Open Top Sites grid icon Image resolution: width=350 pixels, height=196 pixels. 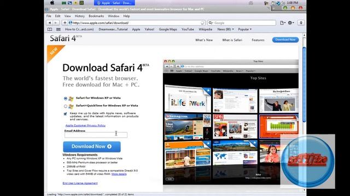(x=59, y=29)
